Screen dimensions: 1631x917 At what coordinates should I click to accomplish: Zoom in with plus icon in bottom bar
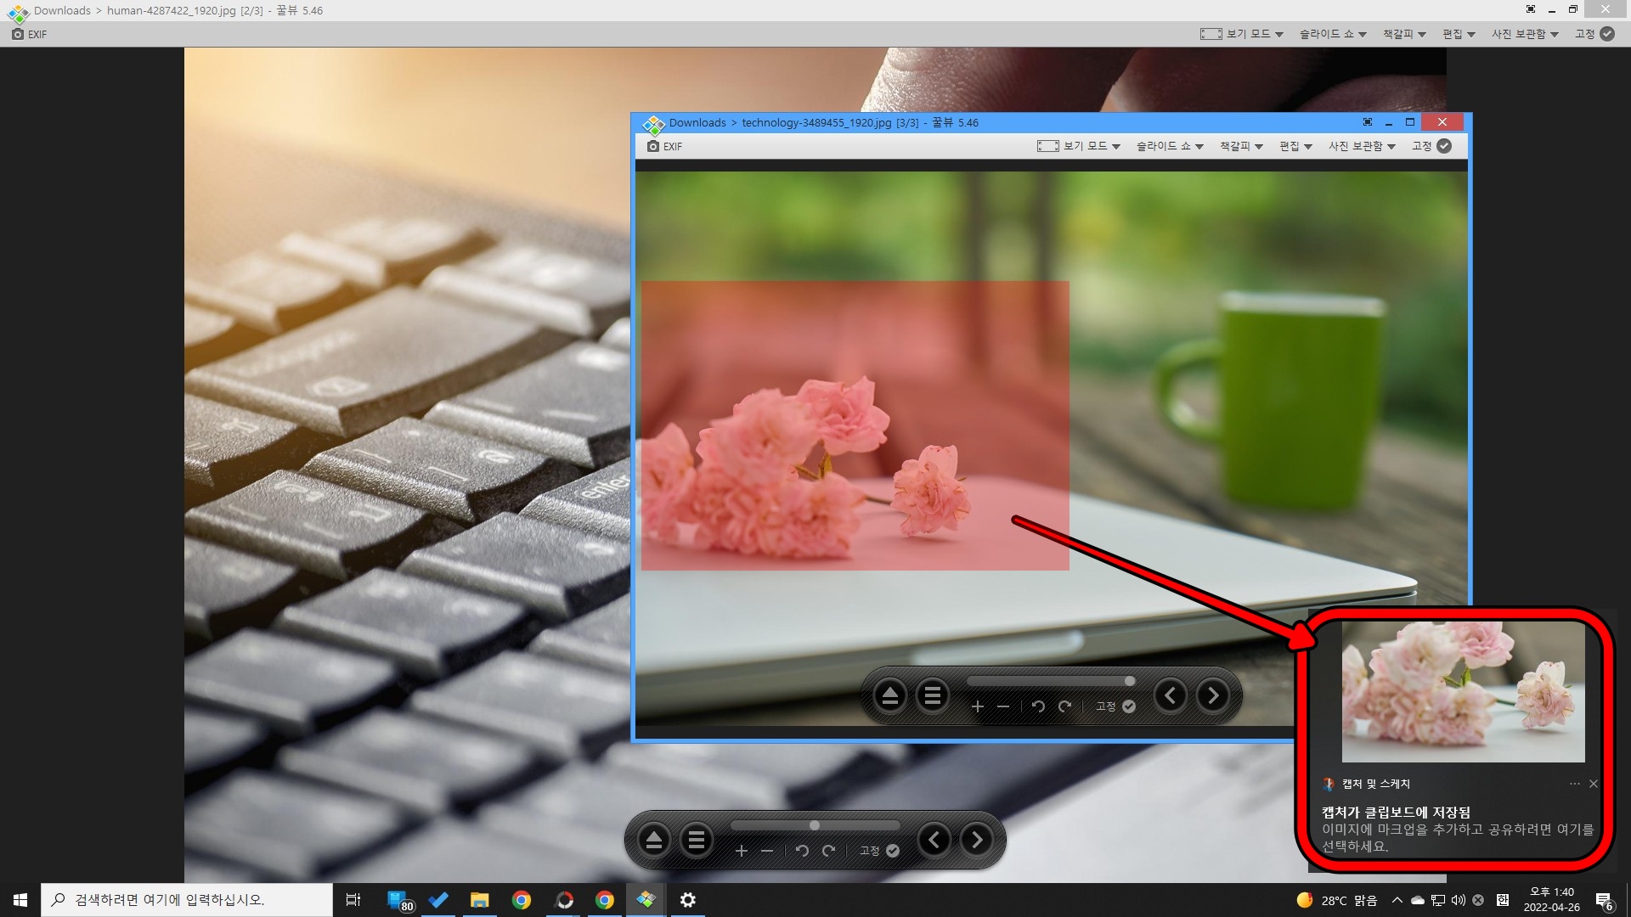tap(742, 851)
